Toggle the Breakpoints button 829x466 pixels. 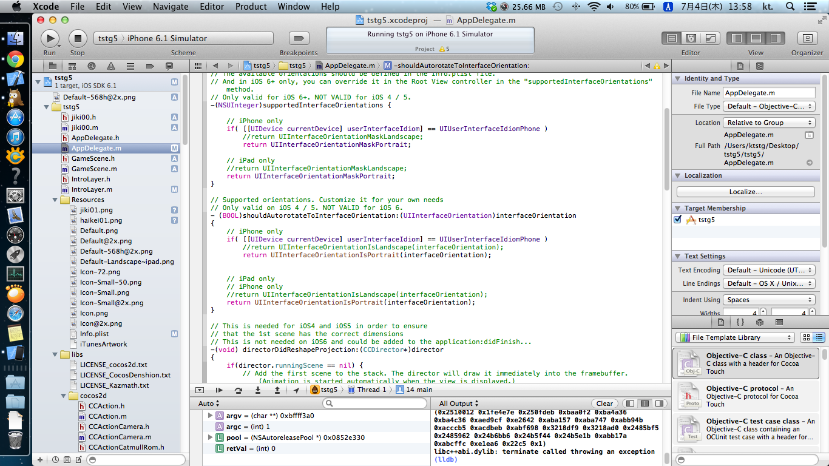(299, 38)
